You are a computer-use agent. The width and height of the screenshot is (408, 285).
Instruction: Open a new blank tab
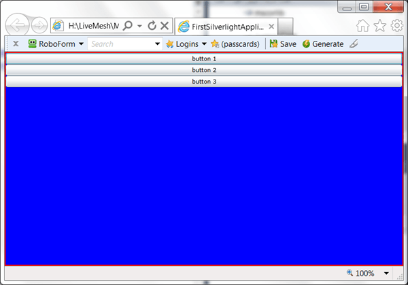[286, 27]
